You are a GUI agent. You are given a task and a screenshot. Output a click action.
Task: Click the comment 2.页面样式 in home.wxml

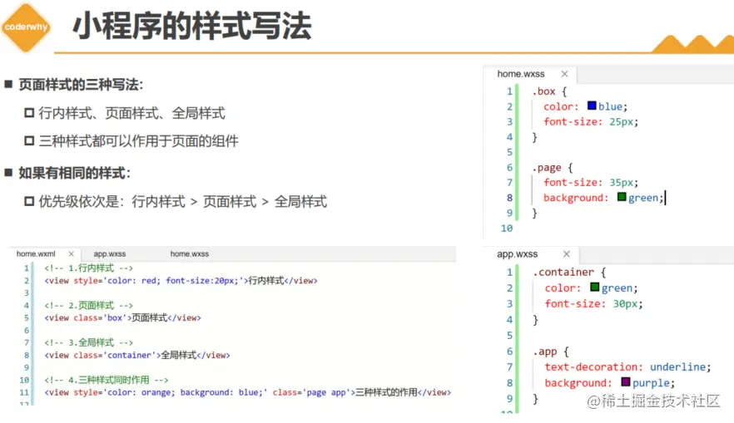89,305
